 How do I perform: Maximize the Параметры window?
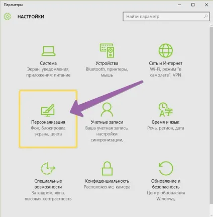(193, 5)
